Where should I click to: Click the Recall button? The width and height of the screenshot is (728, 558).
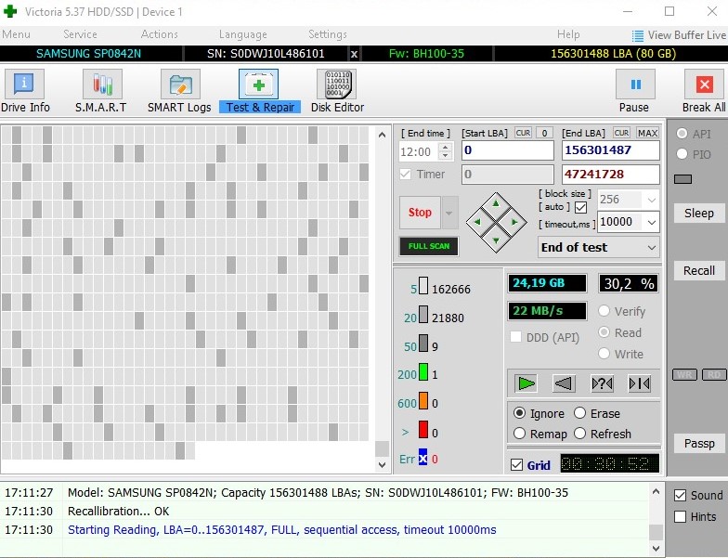tap(698, 270)
